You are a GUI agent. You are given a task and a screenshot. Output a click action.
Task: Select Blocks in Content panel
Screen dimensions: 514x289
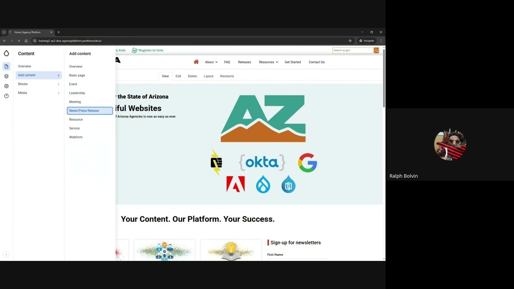[x=23, y=84]
